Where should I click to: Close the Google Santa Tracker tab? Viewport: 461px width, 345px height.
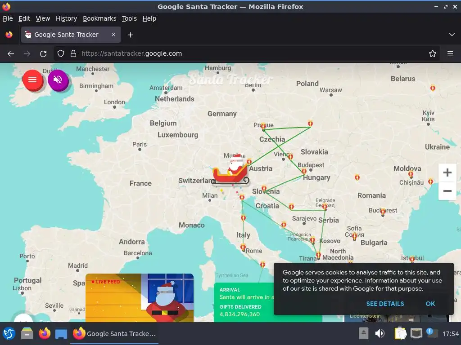113,35
